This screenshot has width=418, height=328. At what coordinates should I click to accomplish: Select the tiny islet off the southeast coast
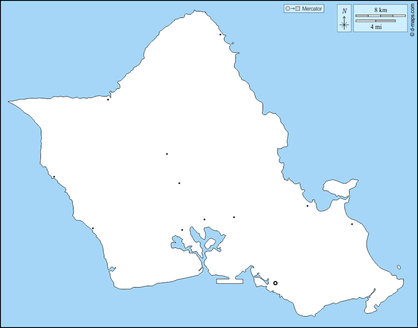click(x=399, y=267)
